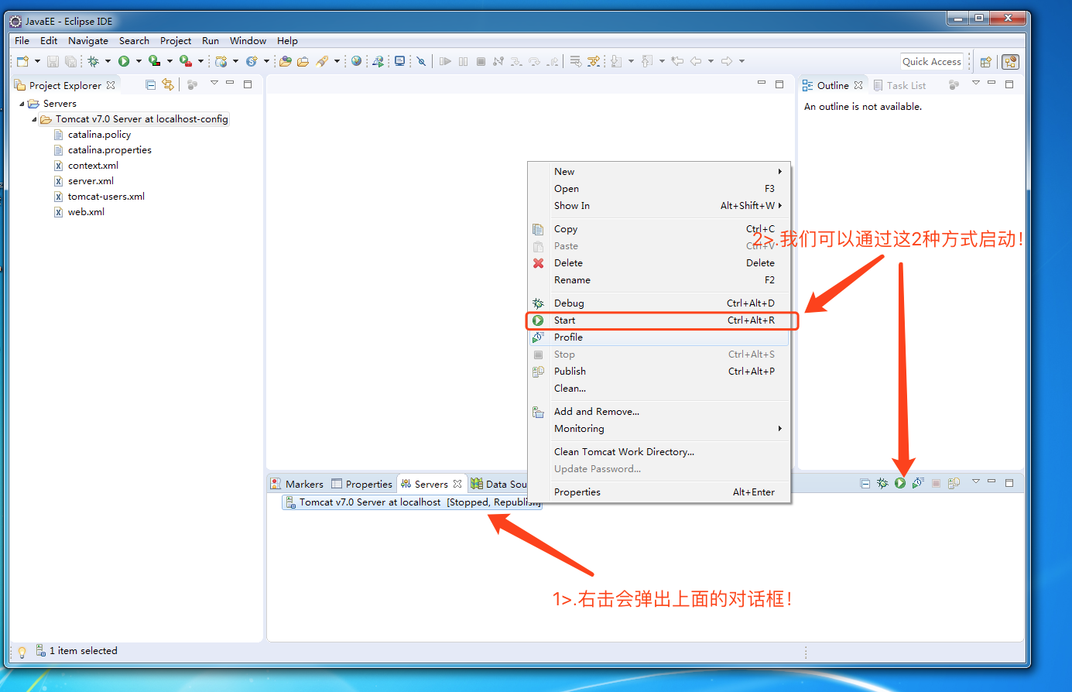Open dropdown arrow next to New toolbar icon
This screenshot has height=692, width=1072.
click(x=37, y=61)
